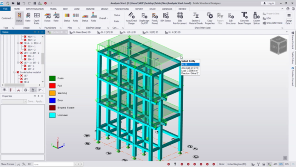Click the cyan Unknown legend swatch

coord(52,115)
